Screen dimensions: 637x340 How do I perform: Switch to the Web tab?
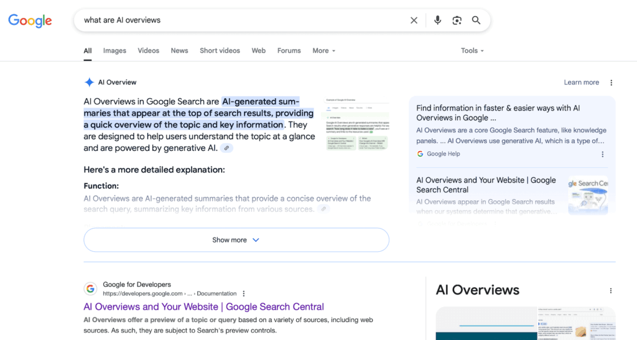tap(258, 51)
